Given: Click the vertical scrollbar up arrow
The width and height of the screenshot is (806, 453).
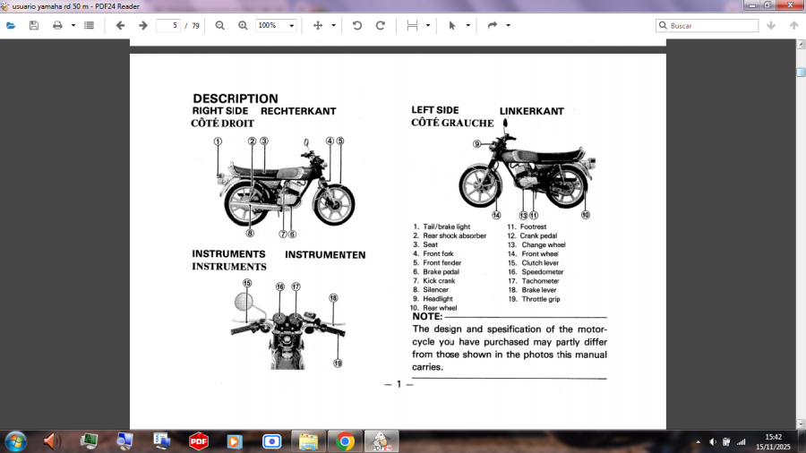Looking at the screenshot, I should [x=799, y=51].
